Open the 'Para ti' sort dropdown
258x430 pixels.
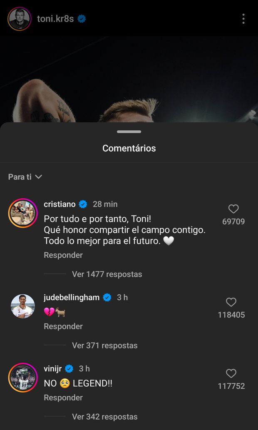click(x=25, y=177)
